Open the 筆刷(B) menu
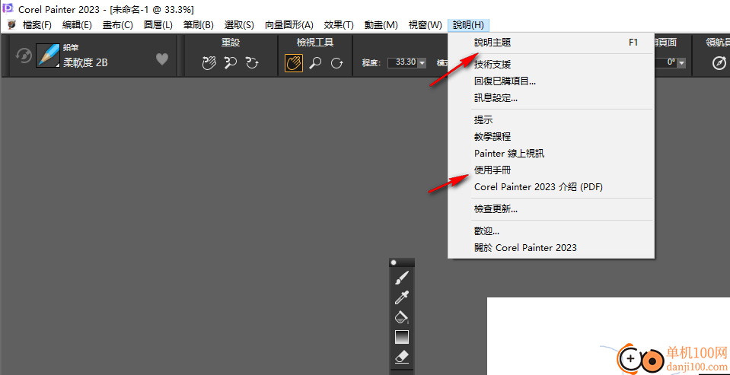This screenshot has height=375, width=730. coord(199,25)
